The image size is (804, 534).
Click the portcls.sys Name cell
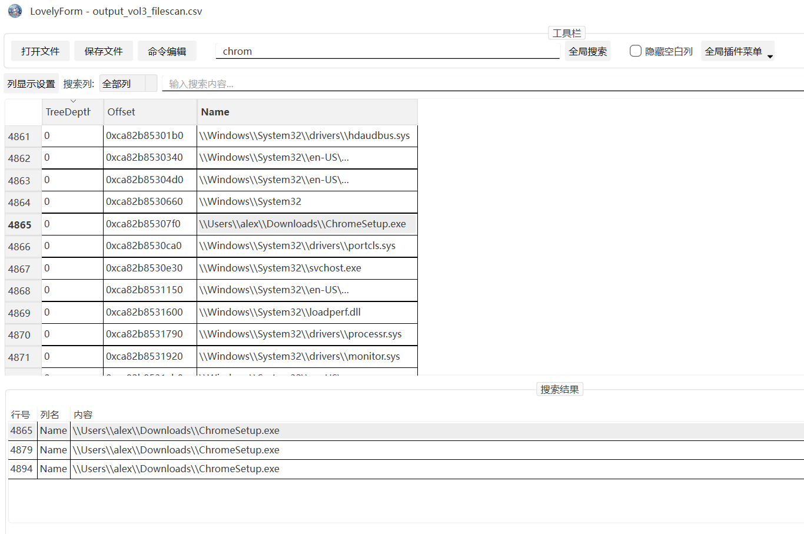click(307, 246)
